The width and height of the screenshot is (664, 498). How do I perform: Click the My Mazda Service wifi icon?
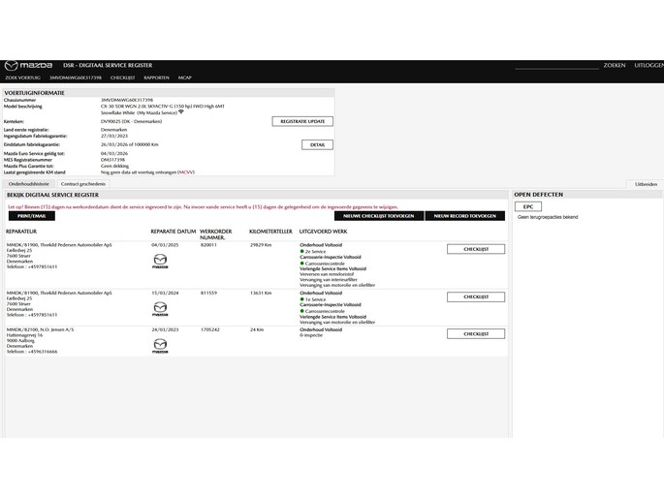181,112
